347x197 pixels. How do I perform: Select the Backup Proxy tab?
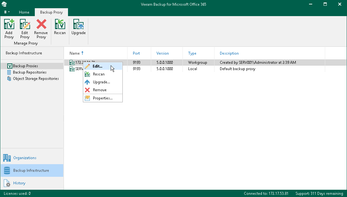click(51, 12)
